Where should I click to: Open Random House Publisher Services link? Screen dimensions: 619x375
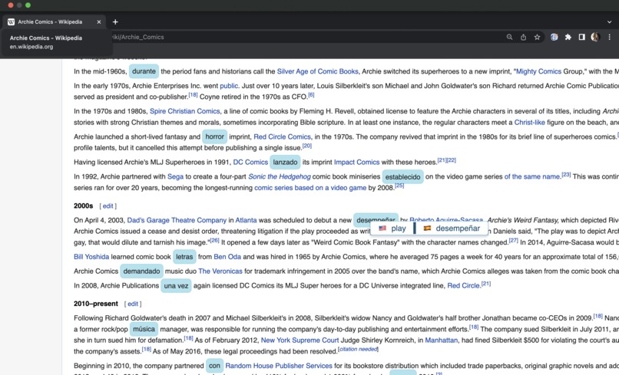click(x=279, y=366)
